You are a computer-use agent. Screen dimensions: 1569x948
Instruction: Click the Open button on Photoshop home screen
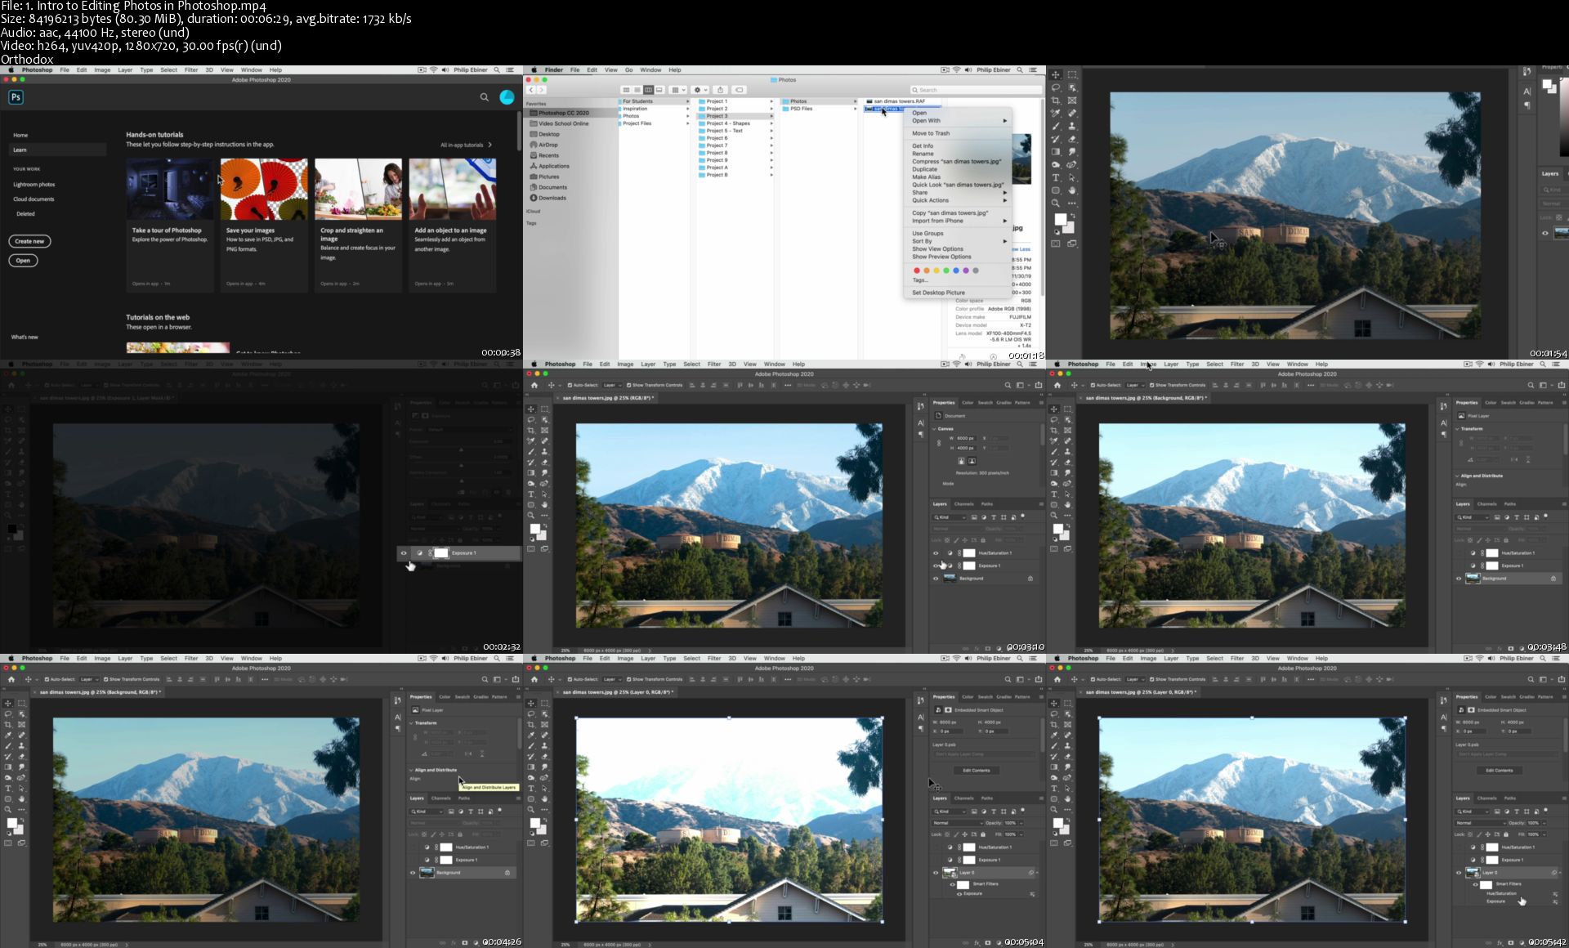click(23, 261)
